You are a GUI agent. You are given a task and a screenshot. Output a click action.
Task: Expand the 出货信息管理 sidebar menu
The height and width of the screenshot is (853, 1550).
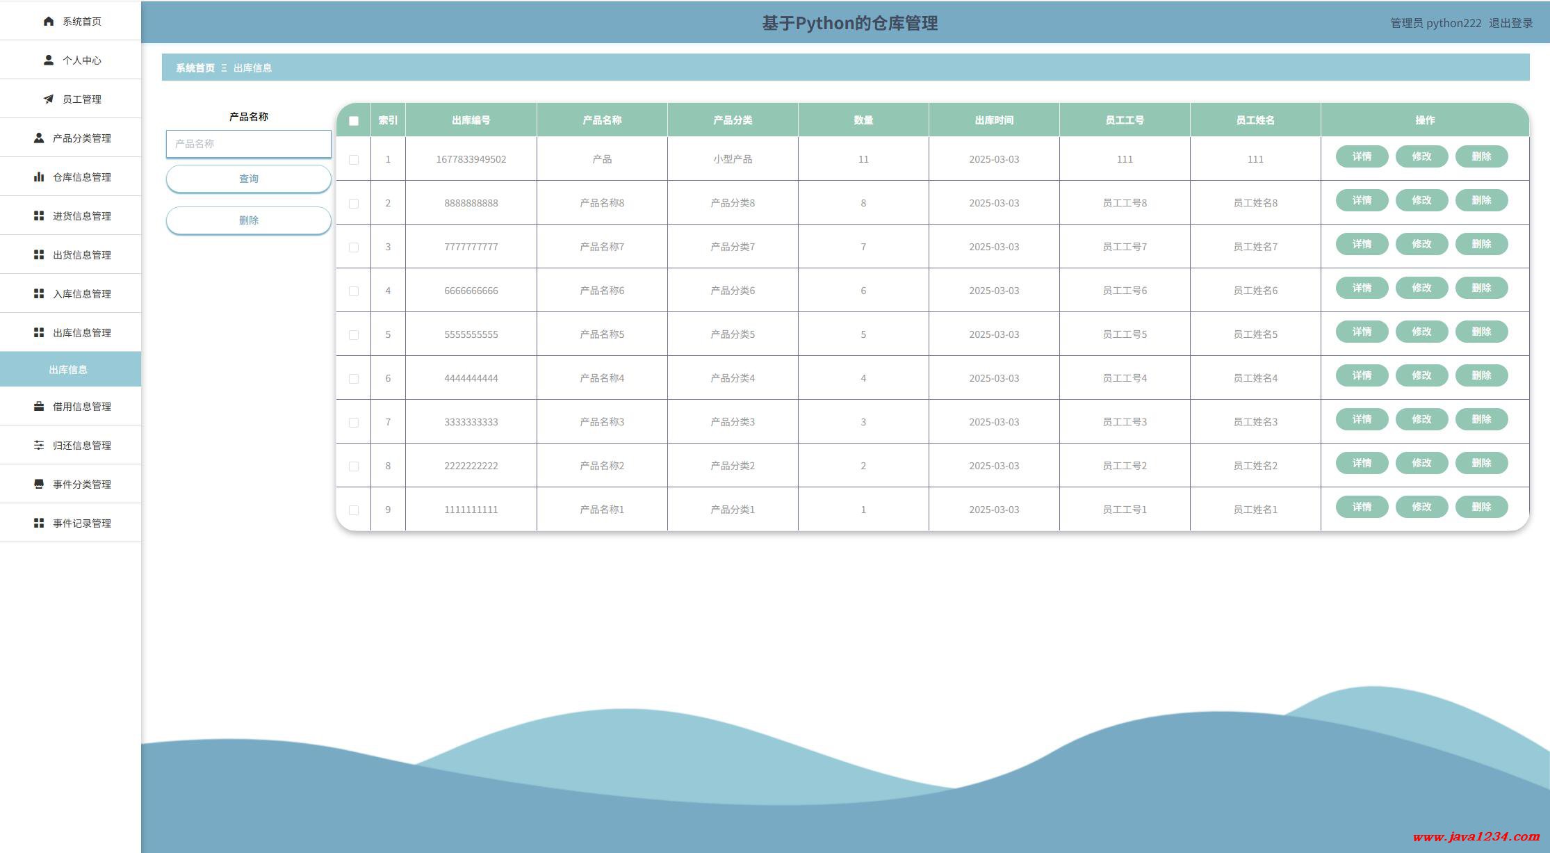pos(71,255)
